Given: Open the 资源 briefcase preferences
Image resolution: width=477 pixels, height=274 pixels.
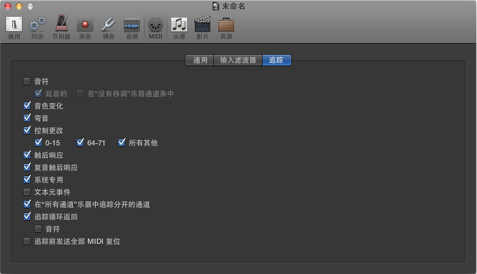Looking at the screenshot, I should (226, 28).
